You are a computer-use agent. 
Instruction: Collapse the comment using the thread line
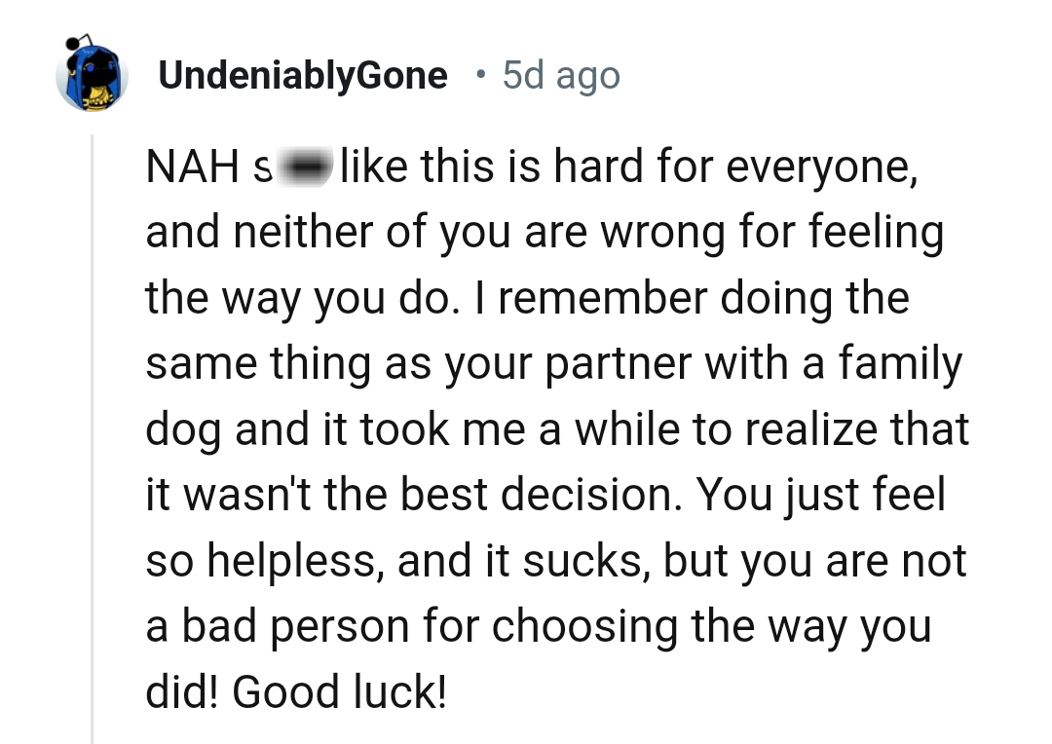click(93, 438)
